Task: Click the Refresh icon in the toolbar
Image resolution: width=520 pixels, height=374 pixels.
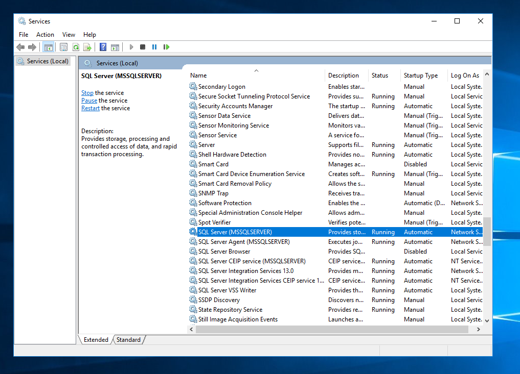Action: point(75,47)
